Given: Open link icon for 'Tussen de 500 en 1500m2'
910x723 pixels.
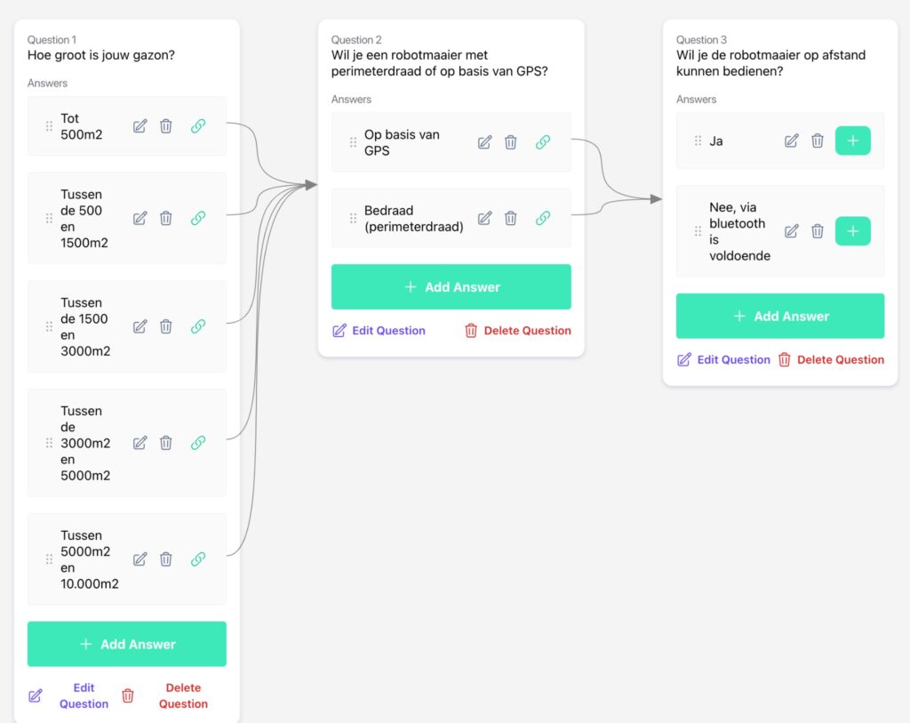Looking at the screenshot, I should click(198, 219).
